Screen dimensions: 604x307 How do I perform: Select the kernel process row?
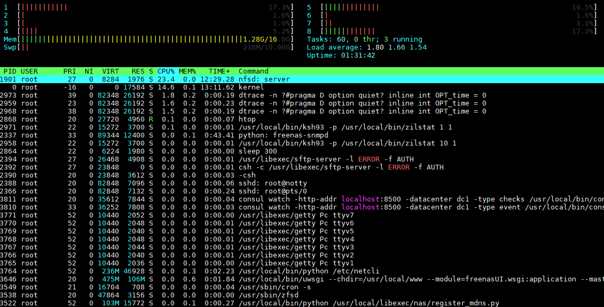pyautogui.click(x=302, y=87)
